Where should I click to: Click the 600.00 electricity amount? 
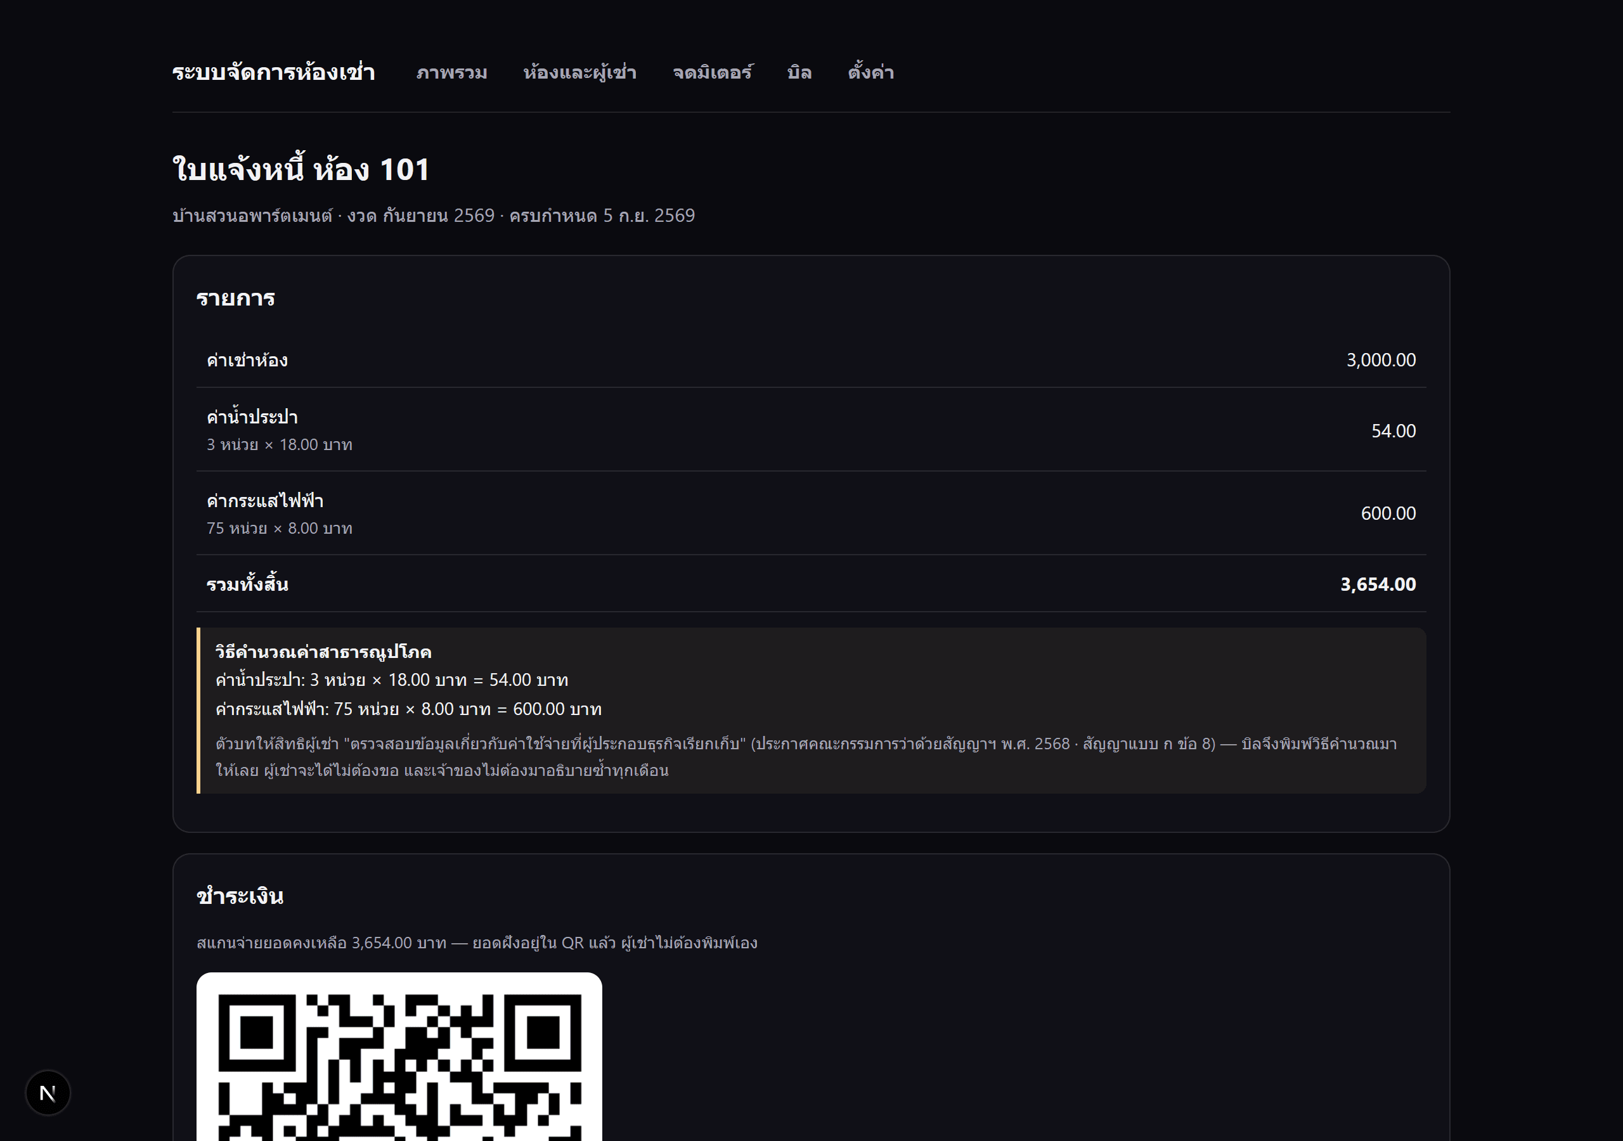(x=1388, y=513)
